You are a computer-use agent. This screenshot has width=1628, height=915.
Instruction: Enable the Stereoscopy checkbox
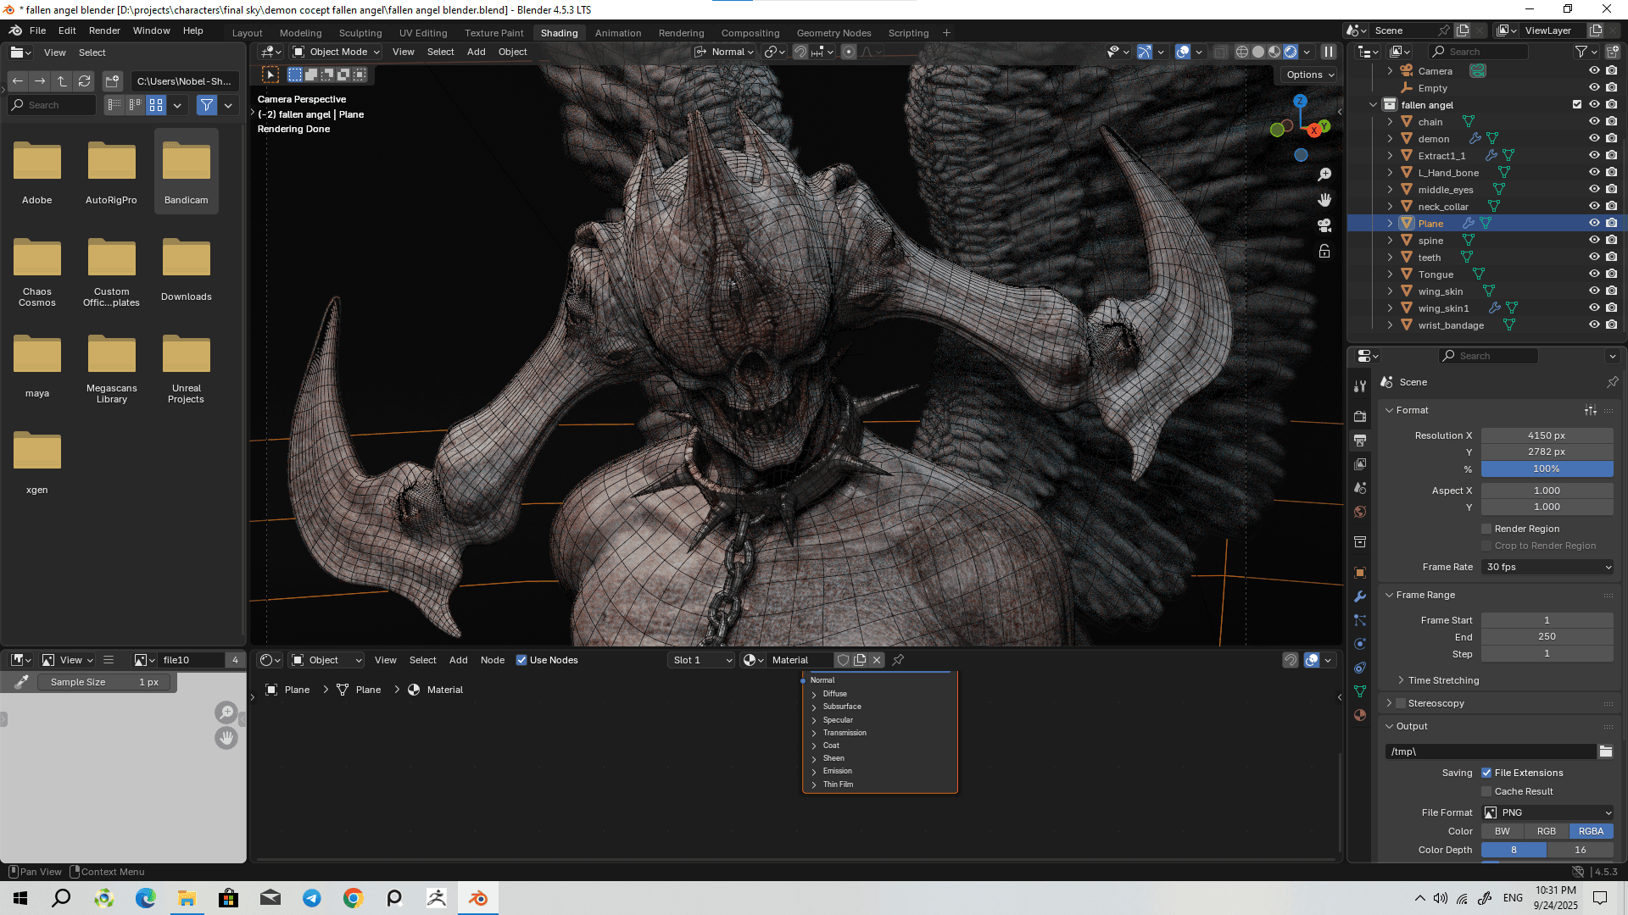tap(1401, 703)
